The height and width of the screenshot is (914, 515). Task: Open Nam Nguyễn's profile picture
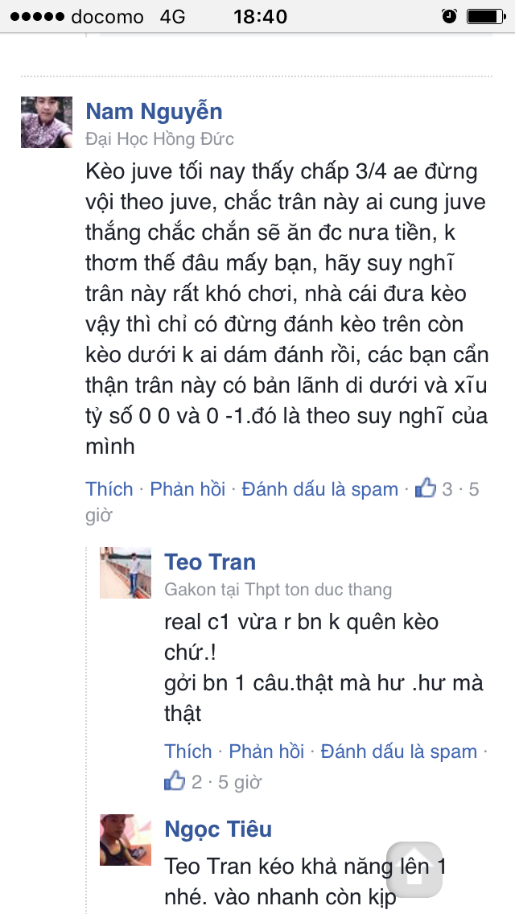coord(47,121)
